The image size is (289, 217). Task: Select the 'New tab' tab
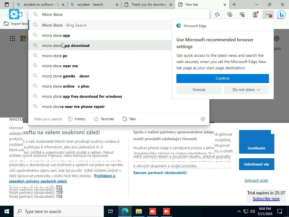(202, 5)
